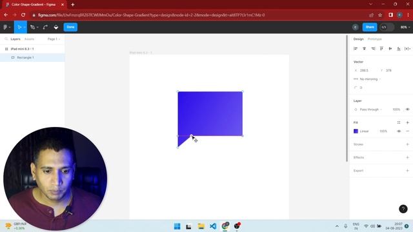Open Chrome side panel icon
Image resolution: width=413 pixels, height=232 pixels.
[x=390, y=15]
